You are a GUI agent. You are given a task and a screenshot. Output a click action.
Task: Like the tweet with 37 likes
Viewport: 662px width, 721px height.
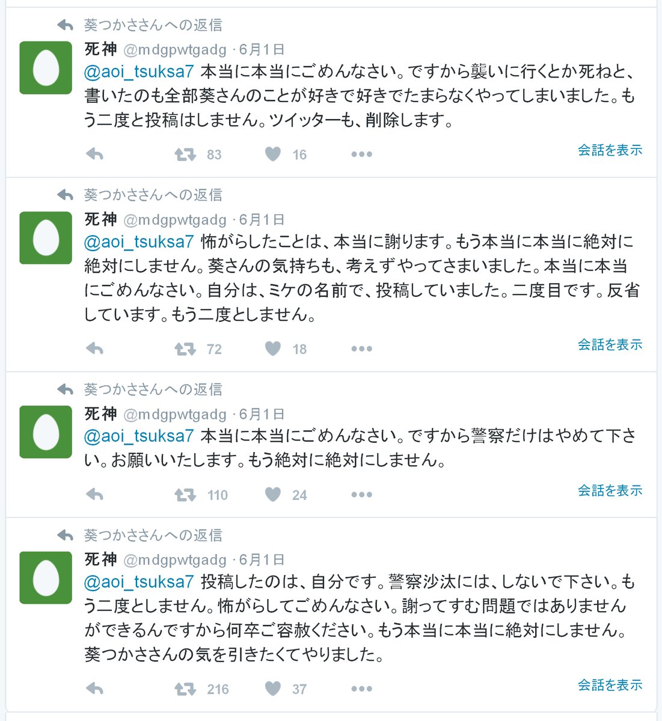click(273, 689)
